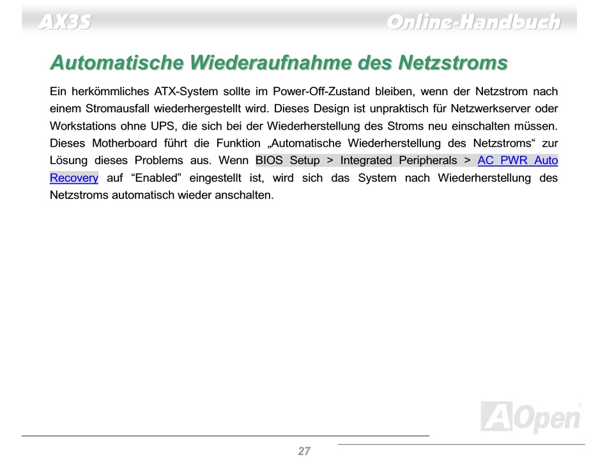The height and width of the screenshot is (469, 607).
Task: Click the page number 27
Action: 304,451
